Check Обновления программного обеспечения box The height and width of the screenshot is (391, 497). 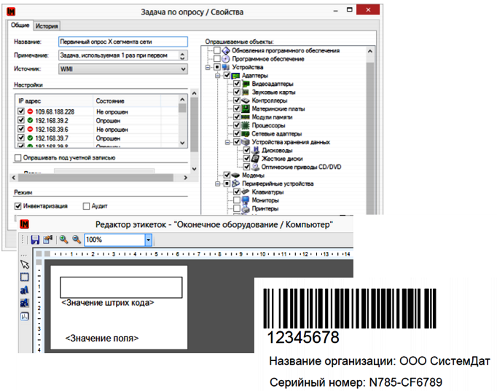[x=217, y=50]
